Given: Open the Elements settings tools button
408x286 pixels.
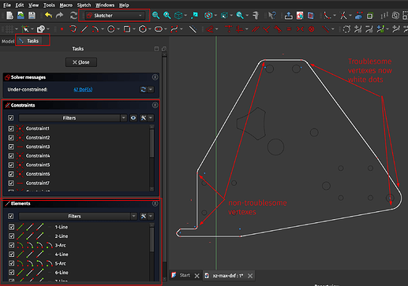Looking at the screenshot, I should (x=144, y=216).
